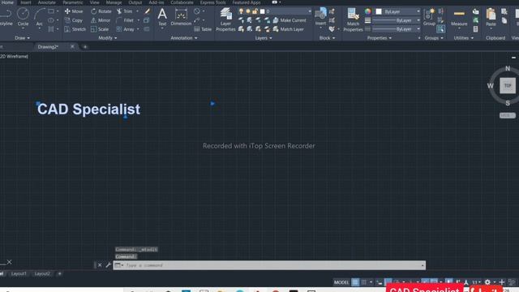Select the Text annotation tool

162,17
